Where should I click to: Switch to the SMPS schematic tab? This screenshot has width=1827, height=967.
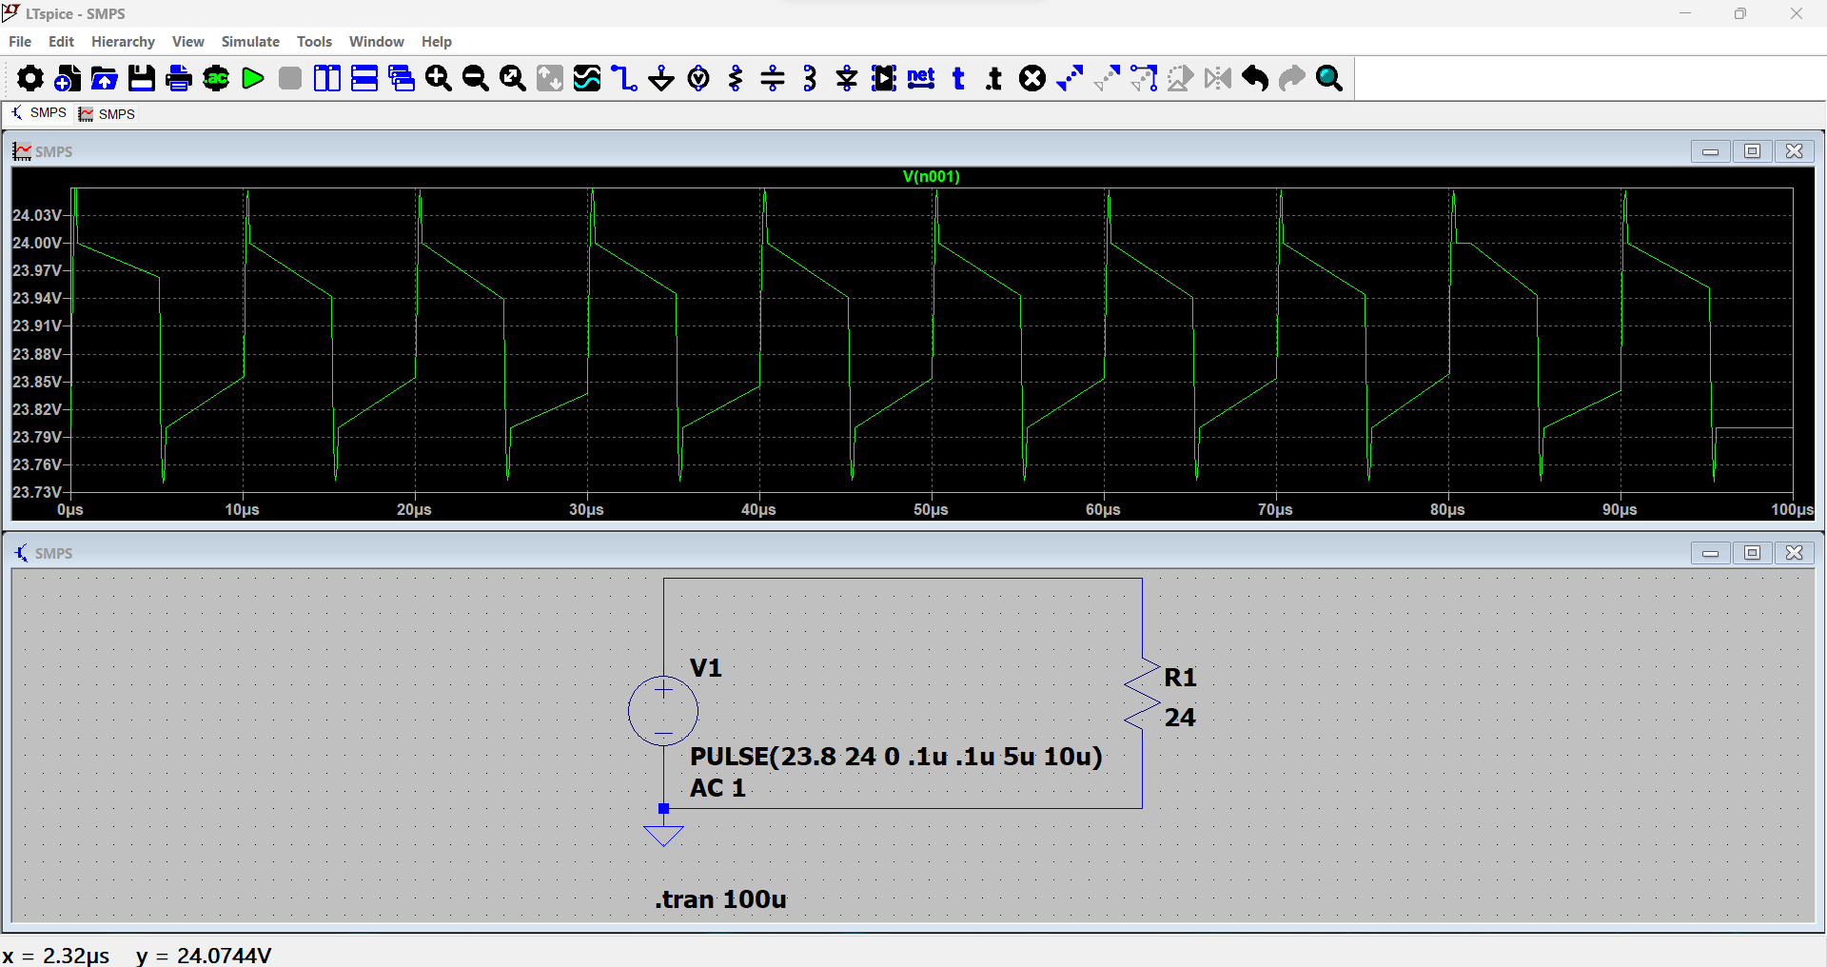[38, 113]
